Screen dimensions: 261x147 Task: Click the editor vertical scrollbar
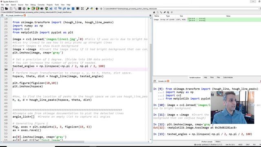(x=150, y=68)
